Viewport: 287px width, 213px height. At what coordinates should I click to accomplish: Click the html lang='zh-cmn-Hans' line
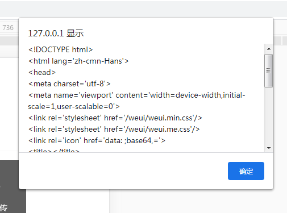coord(78,61)
